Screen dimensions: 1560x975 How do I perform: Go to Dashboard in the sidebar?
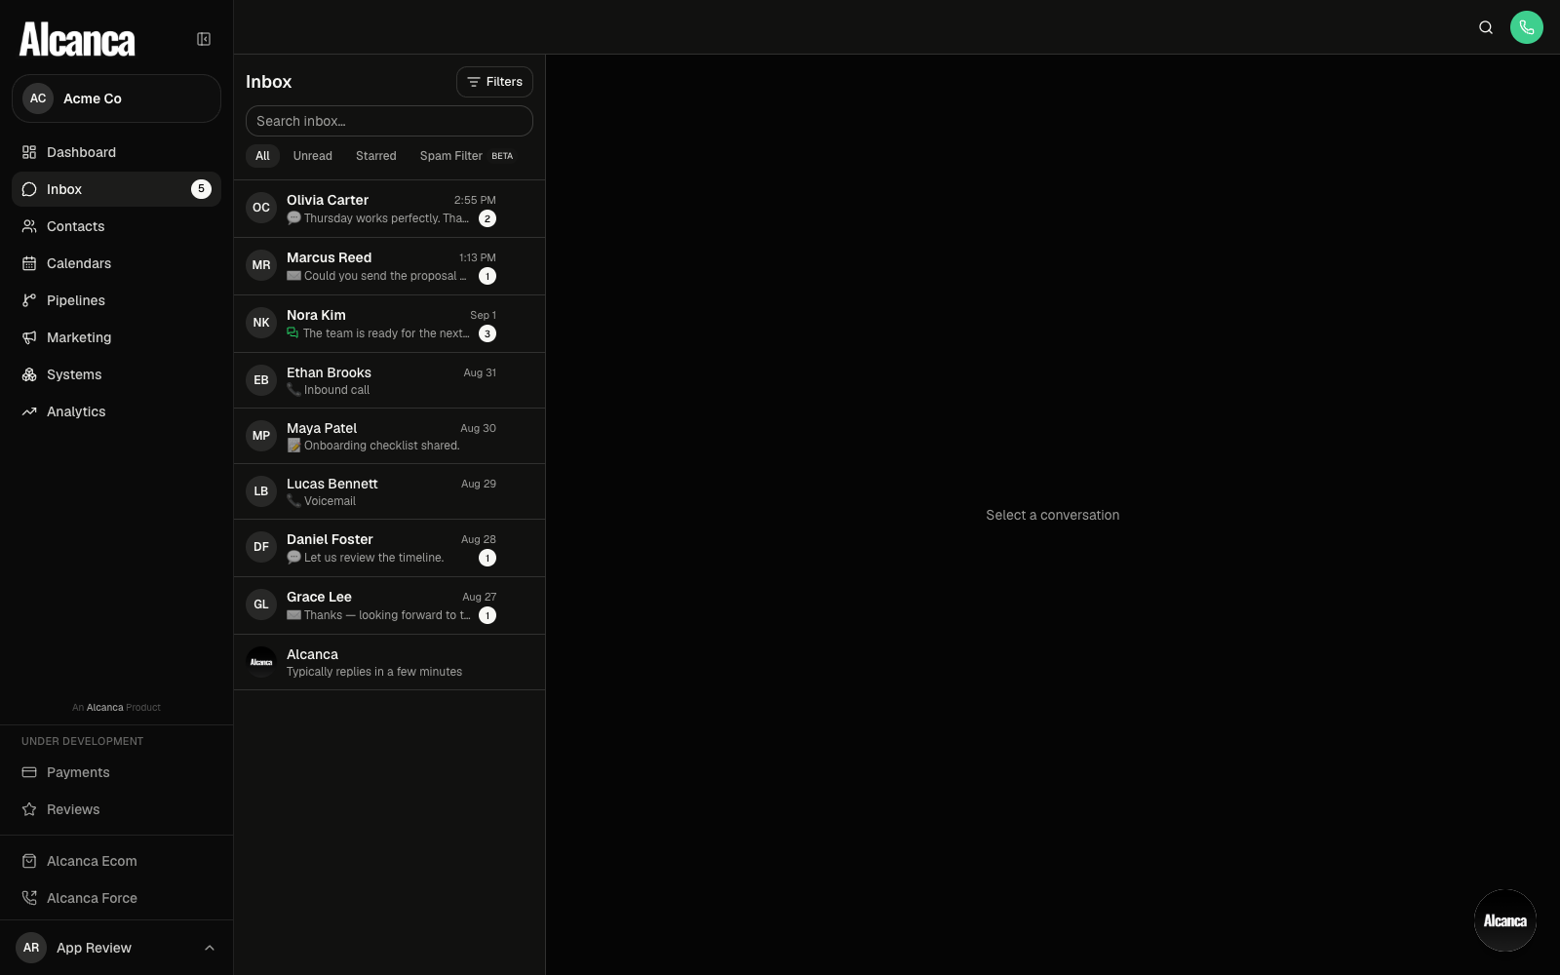[x=116, y=152]
